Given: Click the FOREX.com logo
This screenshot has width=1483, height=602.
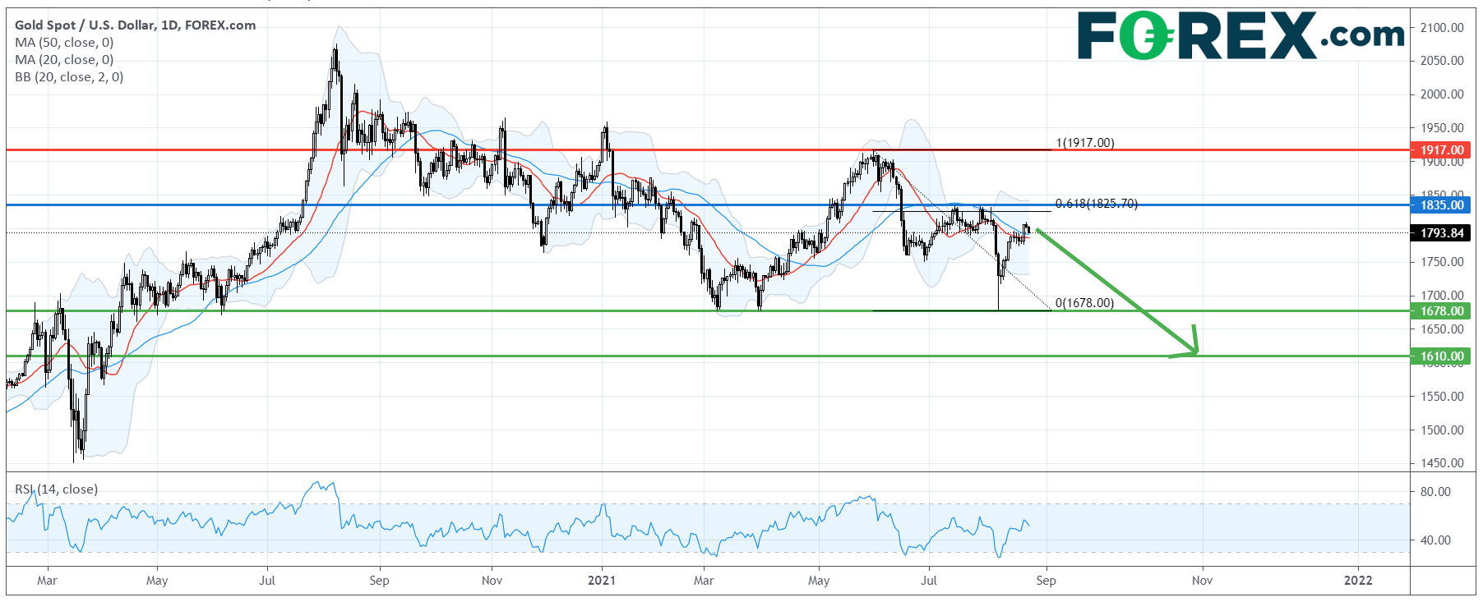Looking at the screenshot, I should pyautogui.click(x=1240, y=36).
